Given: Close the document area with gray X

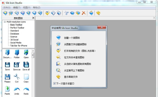Looking at the screenshot, I should (154, 18).
